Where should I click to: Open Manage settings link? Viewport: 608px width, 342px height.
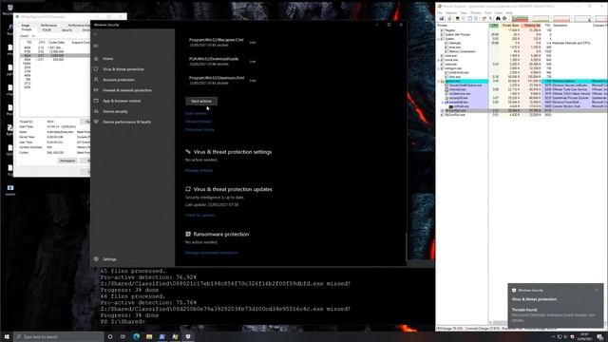(x=199, y=171)
